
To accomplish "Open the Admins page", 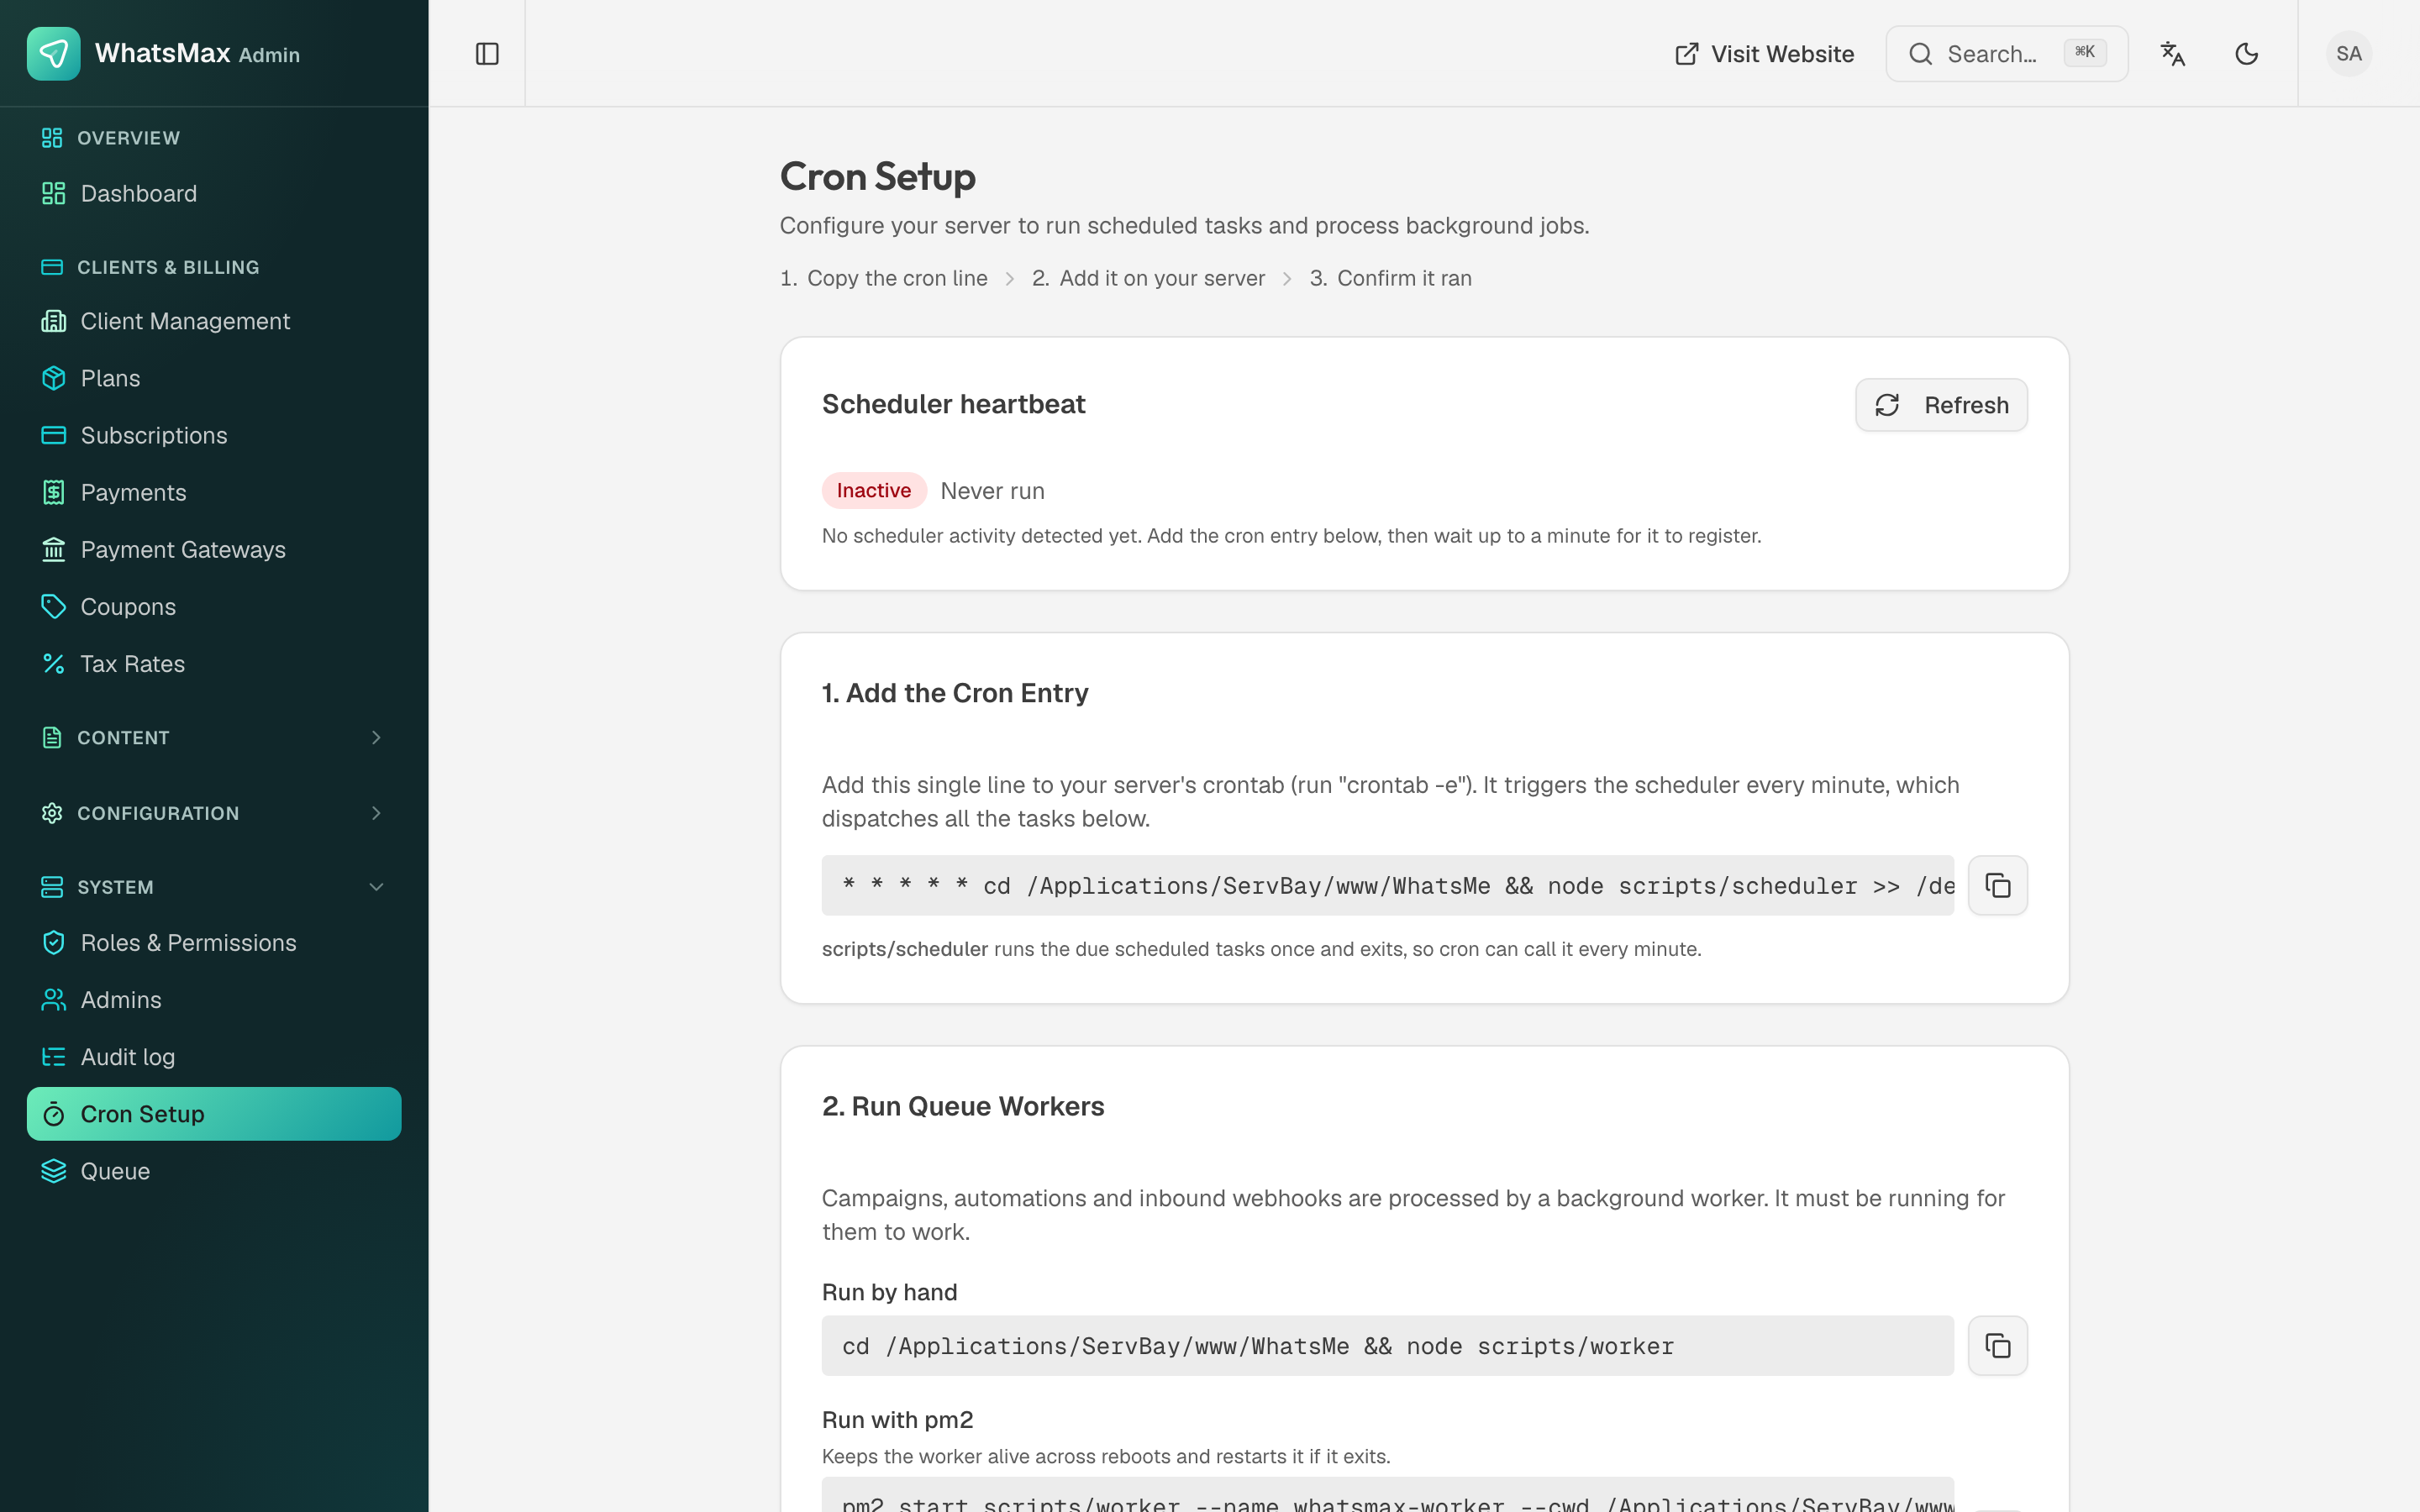I will click(x=214, y=999).
